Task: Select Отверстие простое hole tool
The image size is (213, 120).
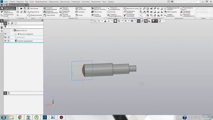Action: (x=65, y=12)
